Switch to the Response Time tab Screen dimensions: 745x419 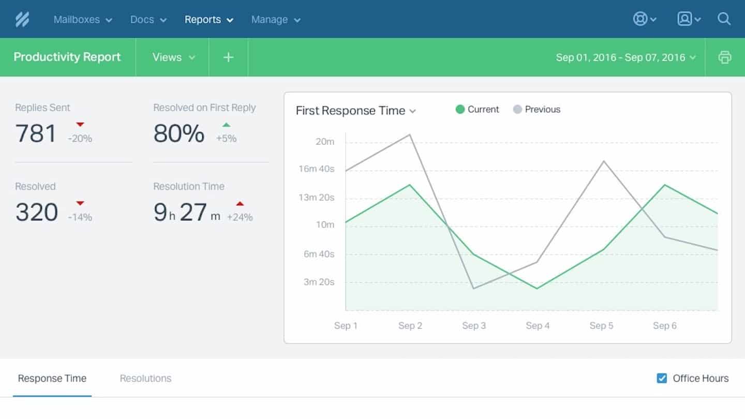(x=52, y=378)
